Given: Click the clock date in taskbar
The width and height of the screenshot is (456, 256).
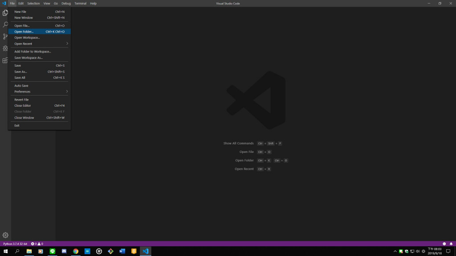Looking at the screenshot, I should 435,252.
